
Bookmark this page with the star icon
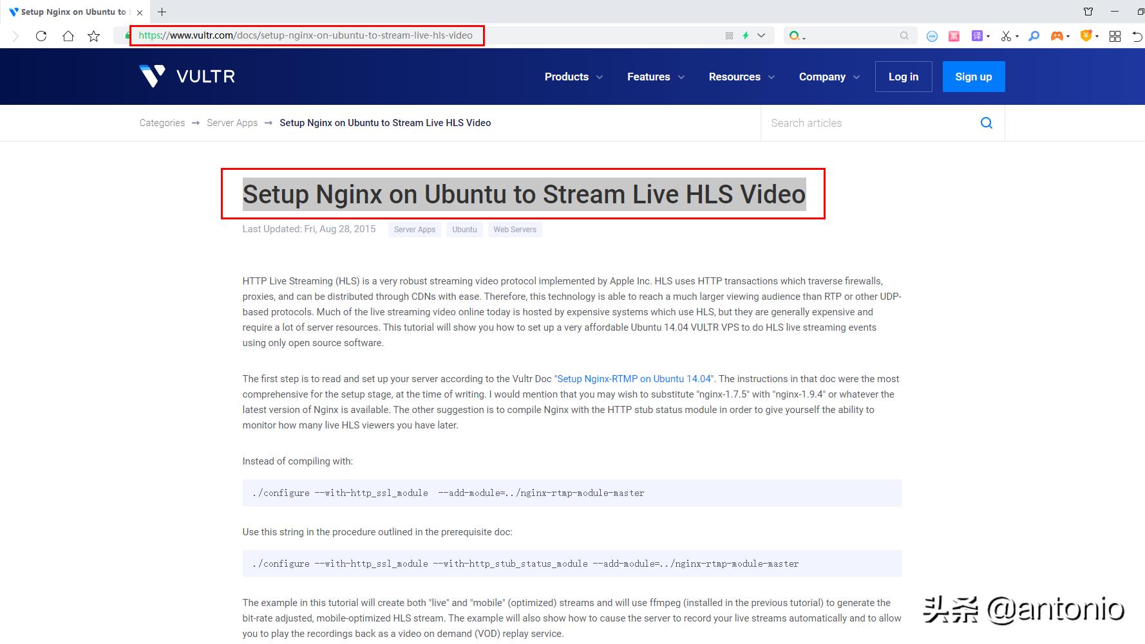coord(94,36)
